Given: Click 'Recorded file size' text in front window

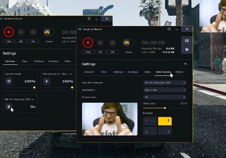Looking at the screenshot, I should pos(152,49).
